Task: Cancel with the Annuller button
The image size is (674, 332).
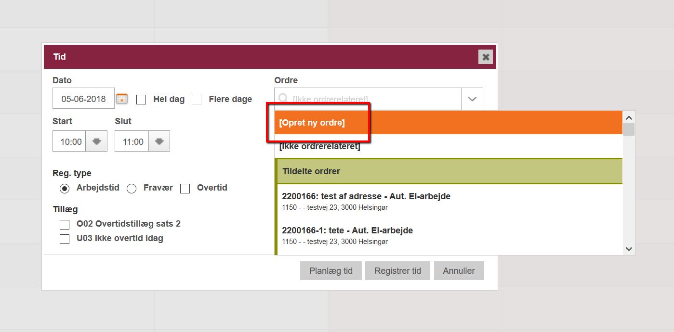Action: 459,271
